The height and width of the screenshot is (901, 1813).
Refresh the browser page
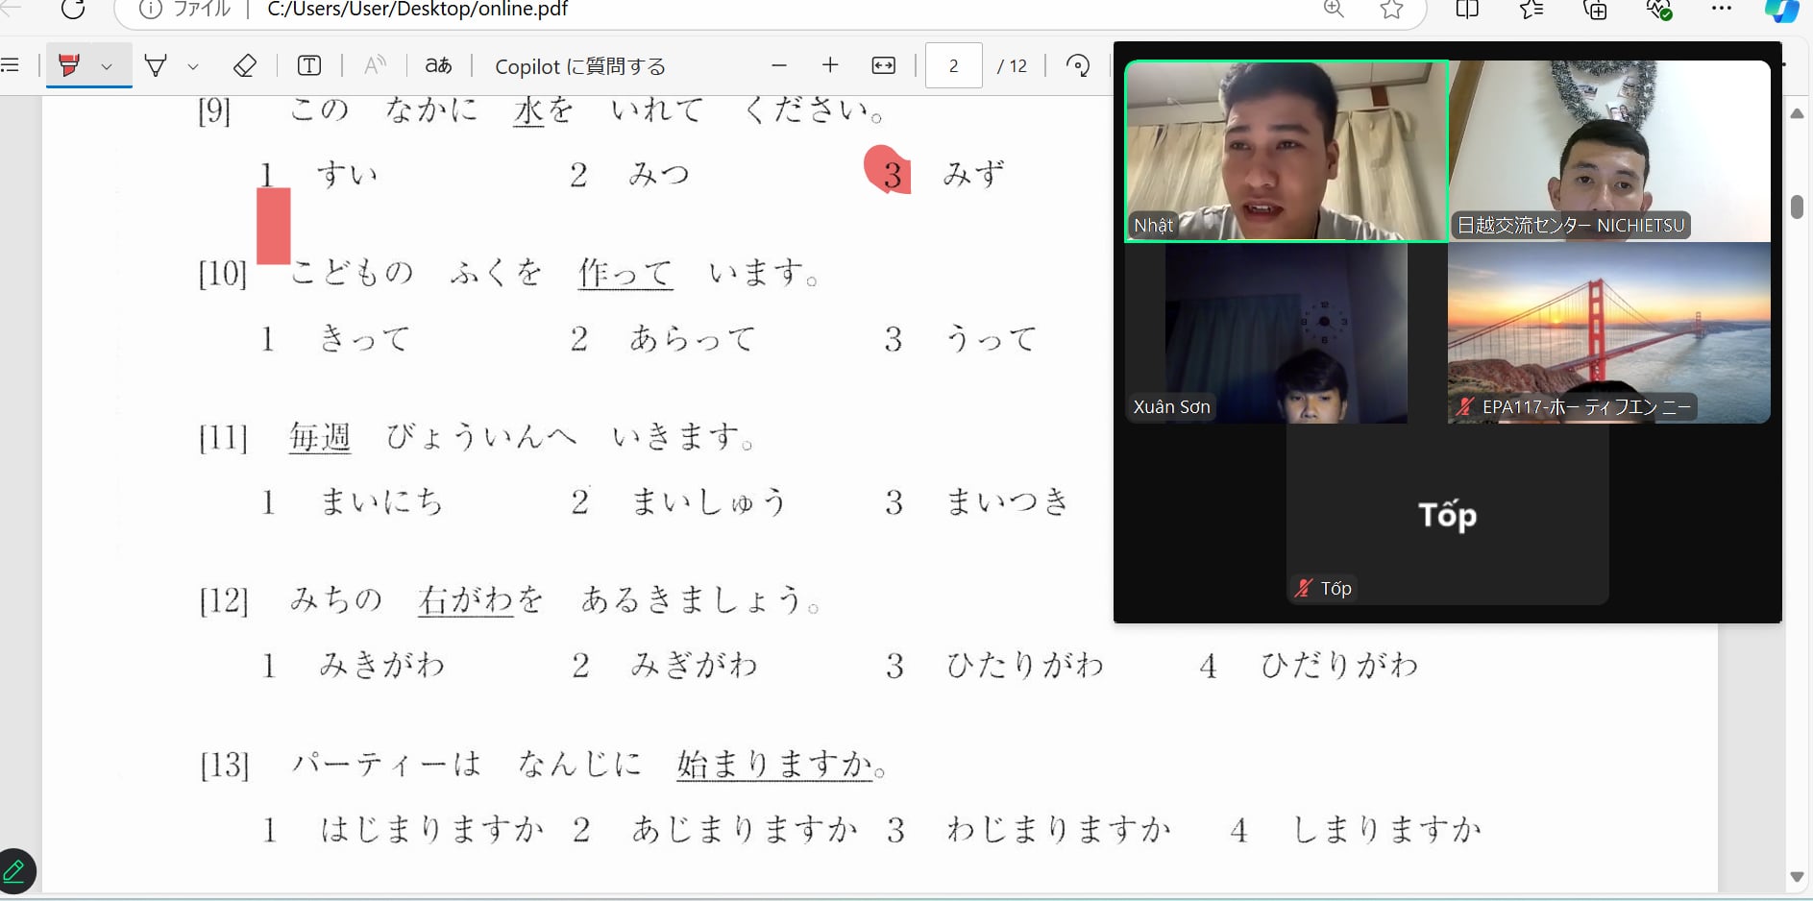tap(73, 10)
